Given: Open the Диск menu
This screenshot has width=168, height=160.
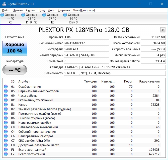Looking at the screenshot, I should (51, 10).
